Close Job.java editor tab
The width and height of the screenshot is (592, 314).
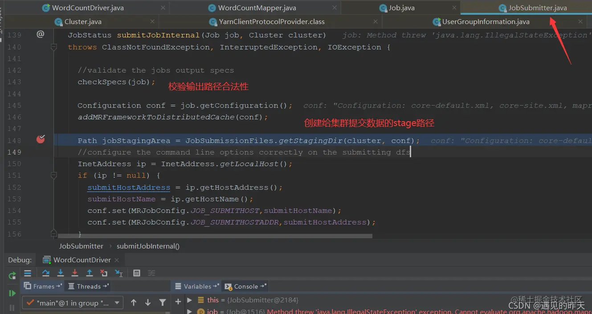pyautogui.click(x=454, y=8)
